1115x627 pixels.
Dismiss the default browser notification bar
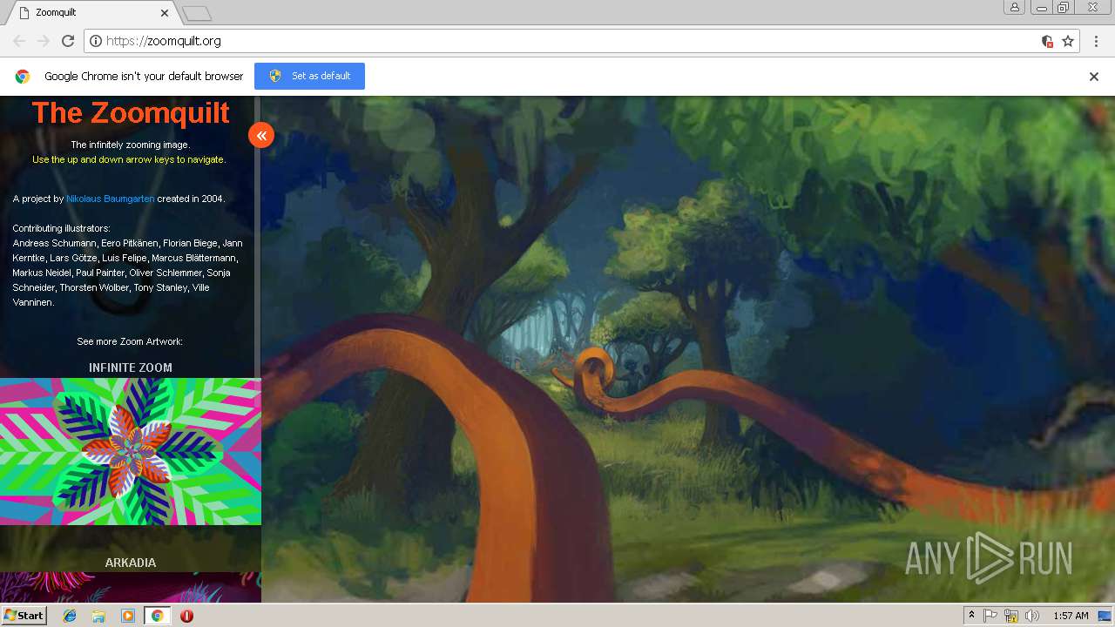point(1094,77)
